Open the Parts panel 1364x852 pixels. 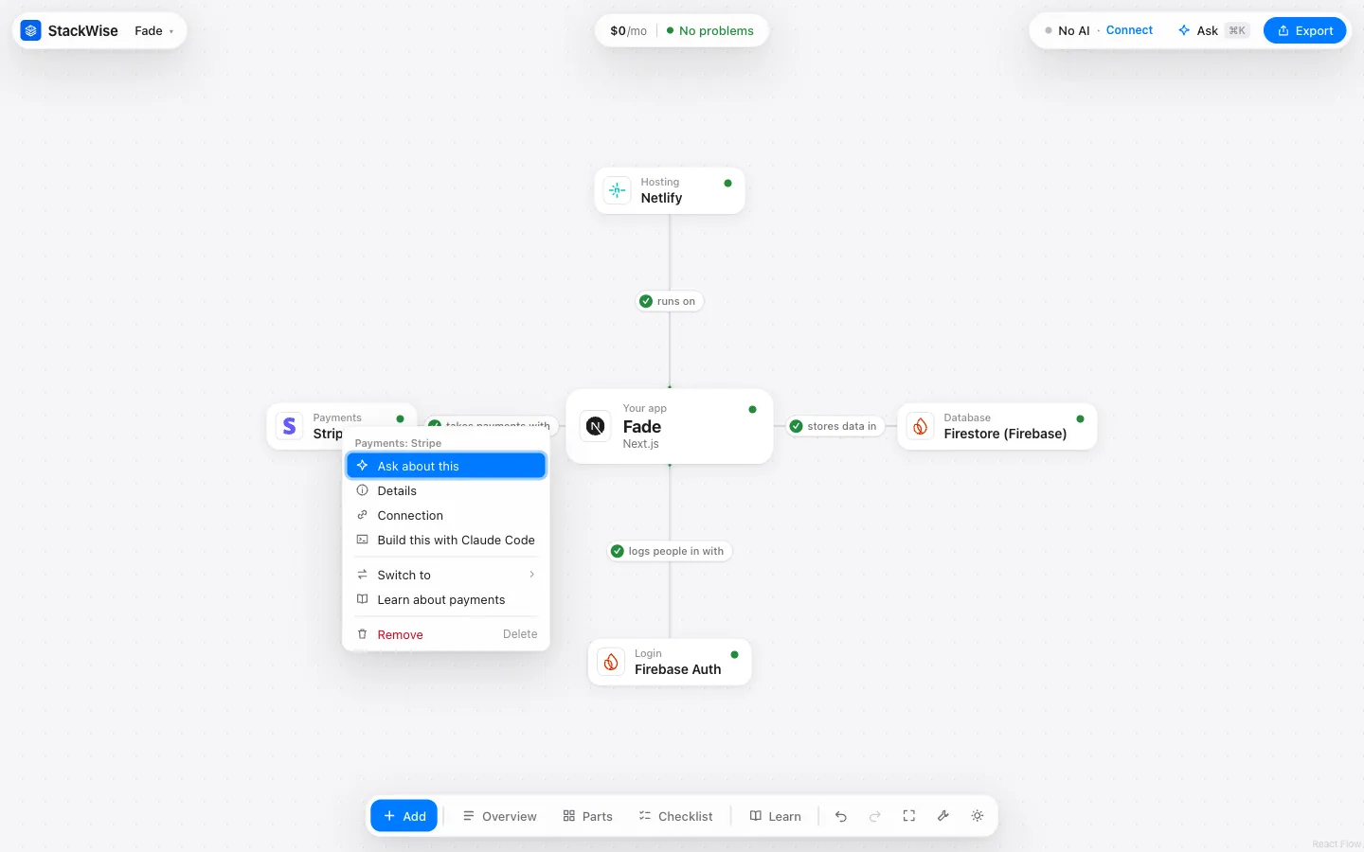click(588, 816)
